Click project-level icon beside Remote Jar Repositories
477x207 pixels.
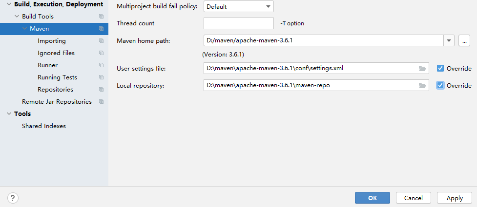pos(102,102)
